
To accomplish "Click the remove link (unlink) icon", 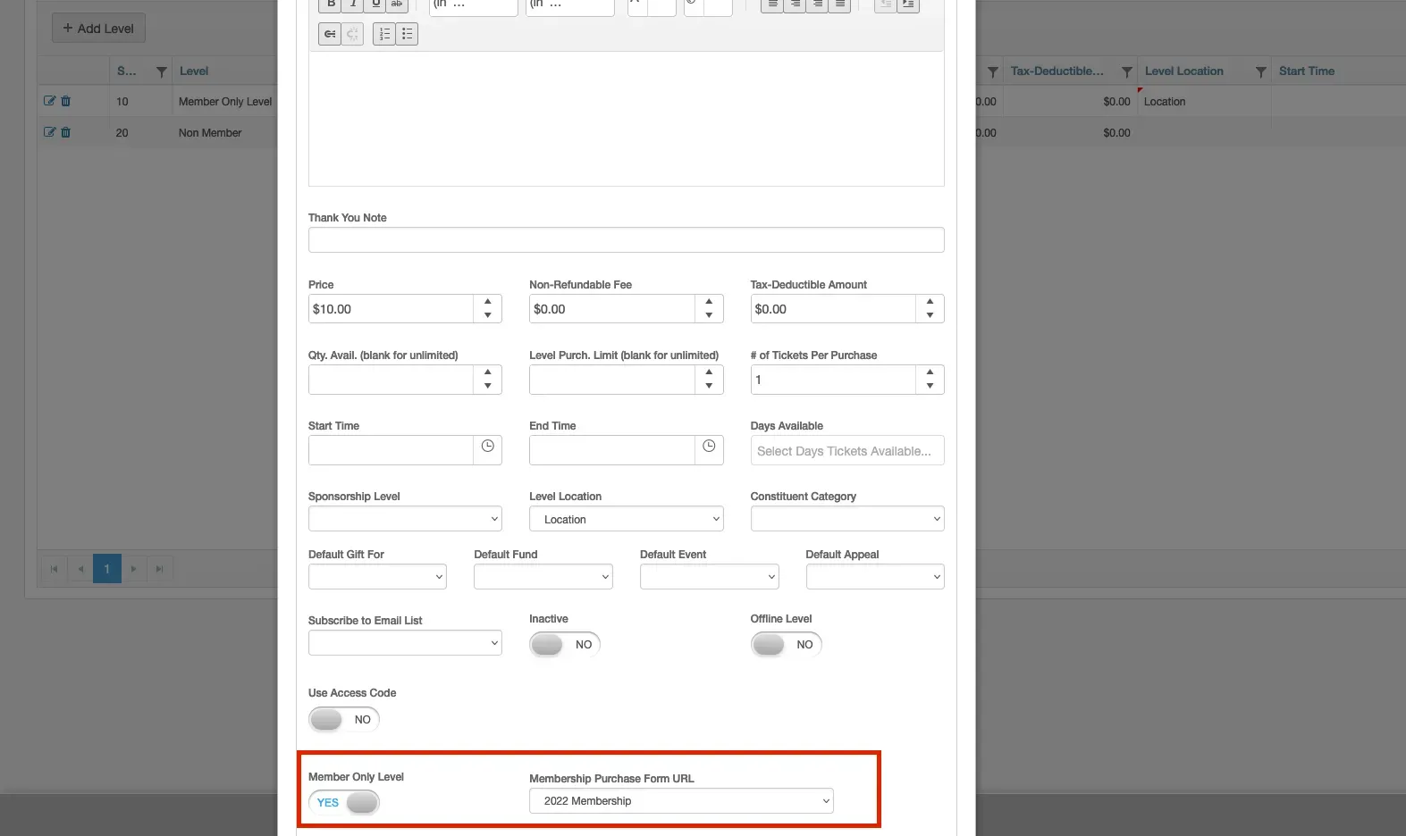I will (x=352, y=34).
